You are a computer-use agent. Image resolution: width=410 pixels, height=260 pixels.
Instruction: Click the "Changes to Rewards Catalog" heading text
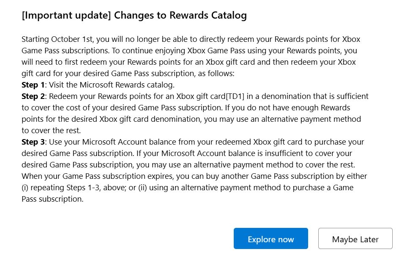(x=180, y=16)
